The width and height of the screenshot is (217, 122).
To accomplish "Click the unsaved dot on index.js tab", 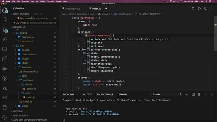I will [x=106, y=8].
